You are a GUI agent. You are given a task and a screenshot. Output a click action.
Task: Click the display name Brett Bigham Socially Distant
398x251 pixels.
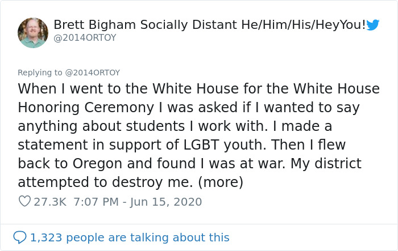point(152,24)
